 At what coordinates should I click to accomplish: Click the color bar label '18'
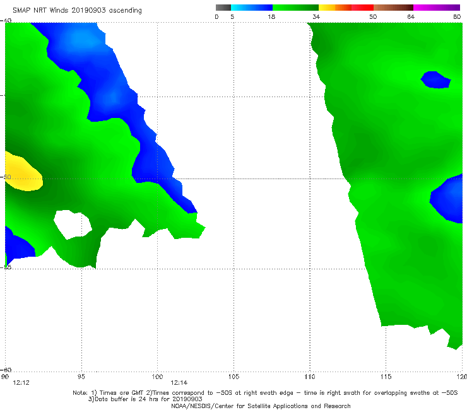(x=271, y=16)
